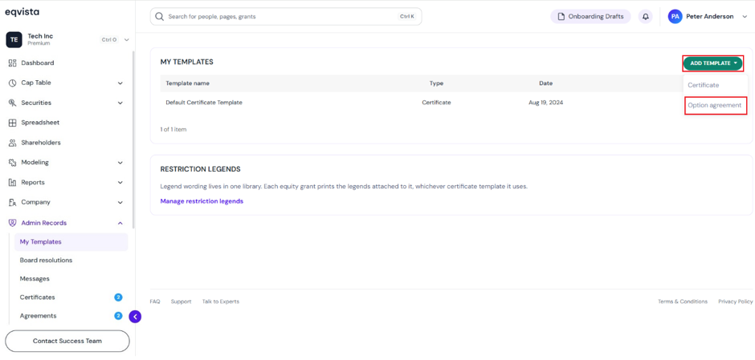
Task: Open Privacy Policy link
Action: pyautogui.click(x=735, y=301)
